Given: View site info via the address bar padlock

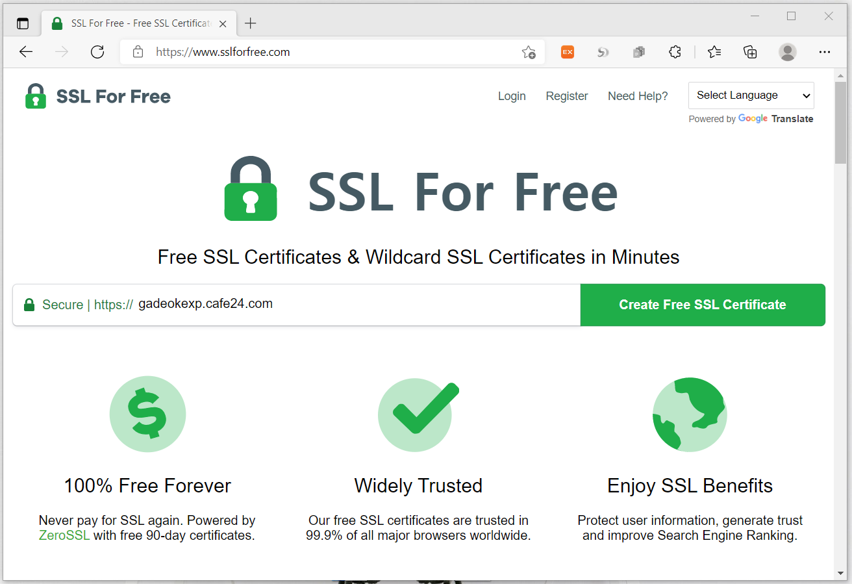Looking at the screenshot, I should (x=138, y=52).
